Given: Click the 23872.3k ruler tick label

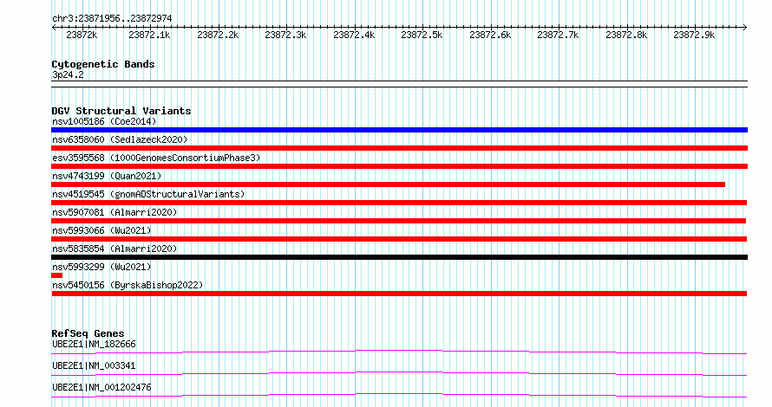Looking at the screenshot, I should [x=285, y=36].
